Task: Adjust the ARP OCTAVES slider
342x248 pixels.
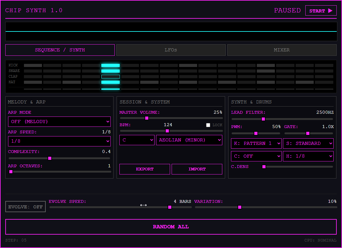Action: click(x=60, y=172)
